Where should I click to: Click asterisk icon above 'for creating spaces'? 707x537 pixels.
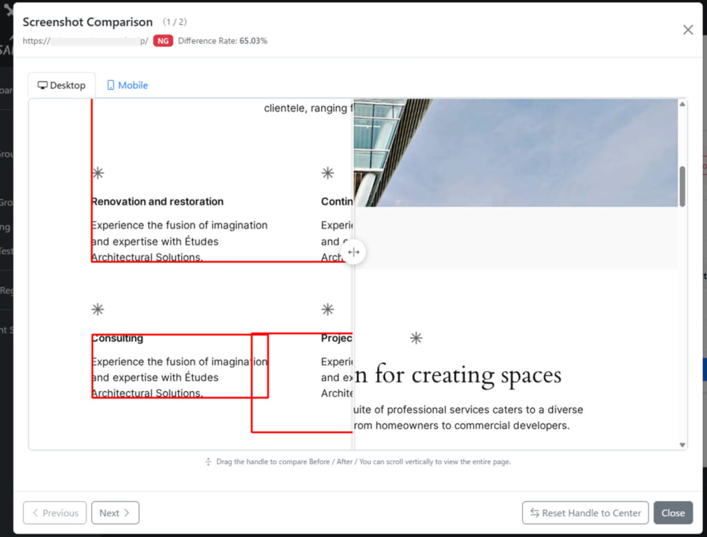coord(416,338)
